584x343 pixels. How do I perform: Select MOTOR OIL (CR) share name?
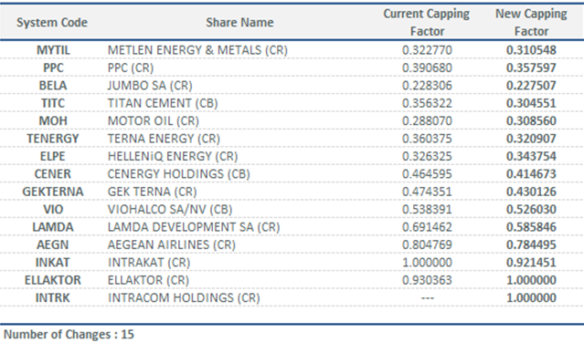(x=154, y=120)
